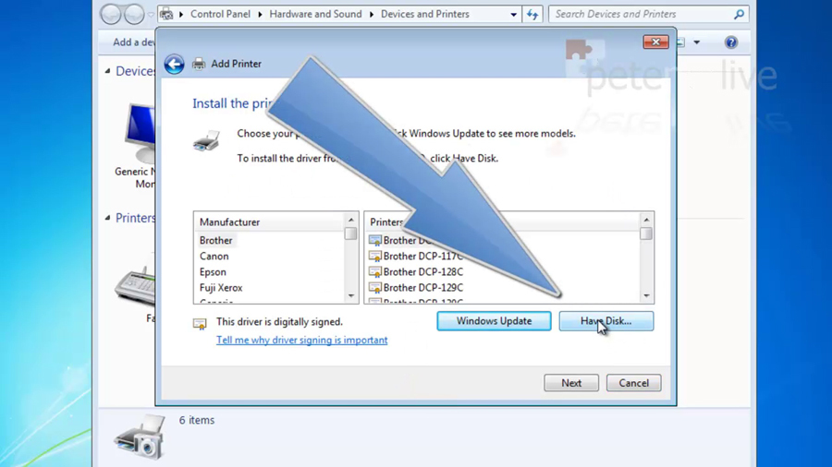832x467 pixels.
Task: Click the explorer back navigation button
Action: click(x=111, y=14)
